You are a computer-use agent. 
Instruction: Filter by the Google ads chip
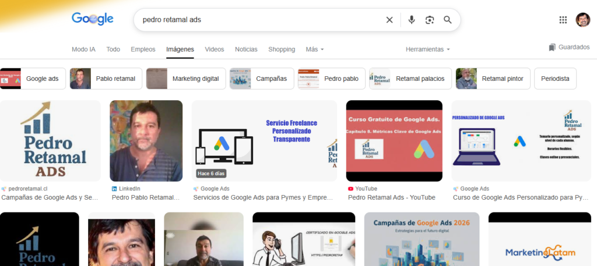coord(33,79)
